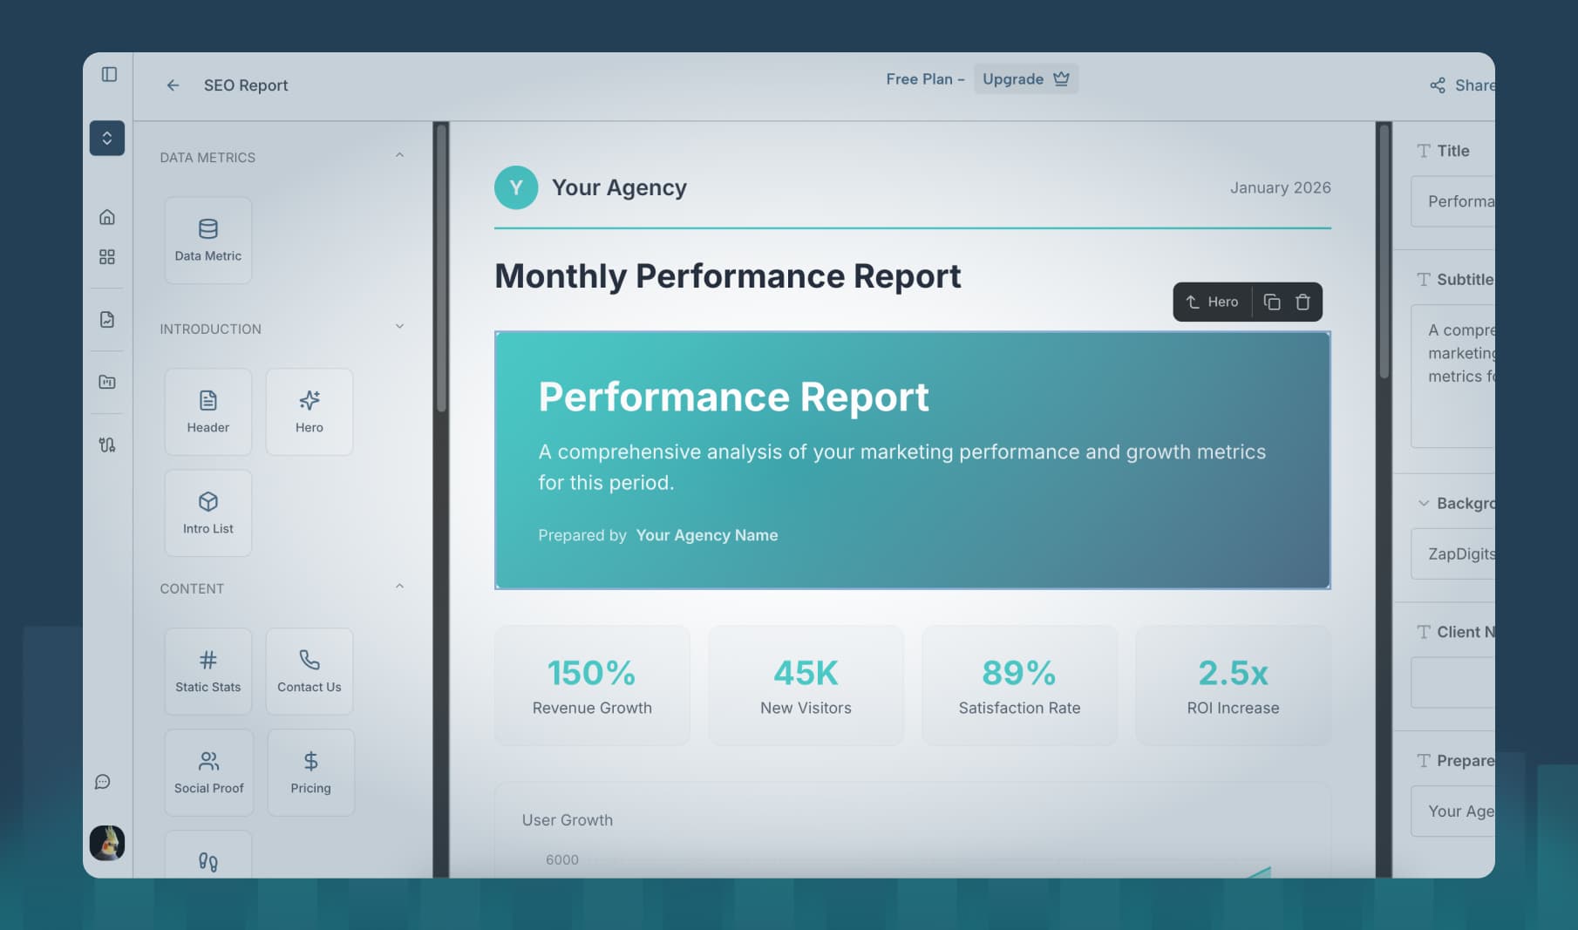Insert the Header block

coord(207,411)
